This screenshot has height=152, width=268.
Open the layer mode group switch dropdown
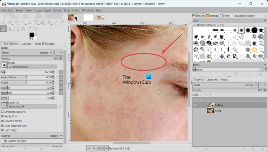(263, 85)
